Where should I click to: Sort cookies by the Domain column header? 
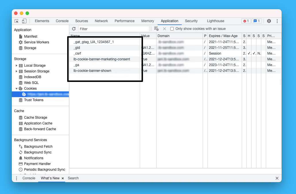pos(164,36)
